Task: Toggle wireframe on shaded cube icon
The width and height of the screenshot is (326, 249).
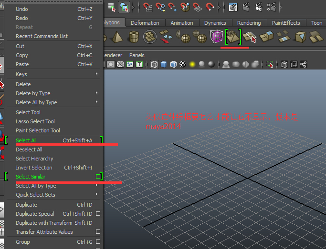Action: [x=173, y=64]
